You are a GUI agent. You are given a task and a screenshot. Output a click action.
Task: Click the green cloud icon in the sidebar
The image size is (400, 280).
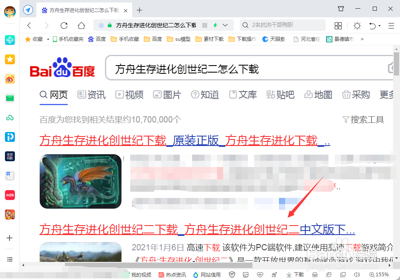point(10,118)
